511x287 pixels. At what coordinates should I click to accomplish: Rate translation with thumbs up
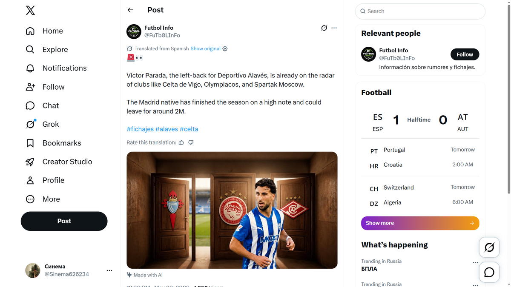[181, 142]
